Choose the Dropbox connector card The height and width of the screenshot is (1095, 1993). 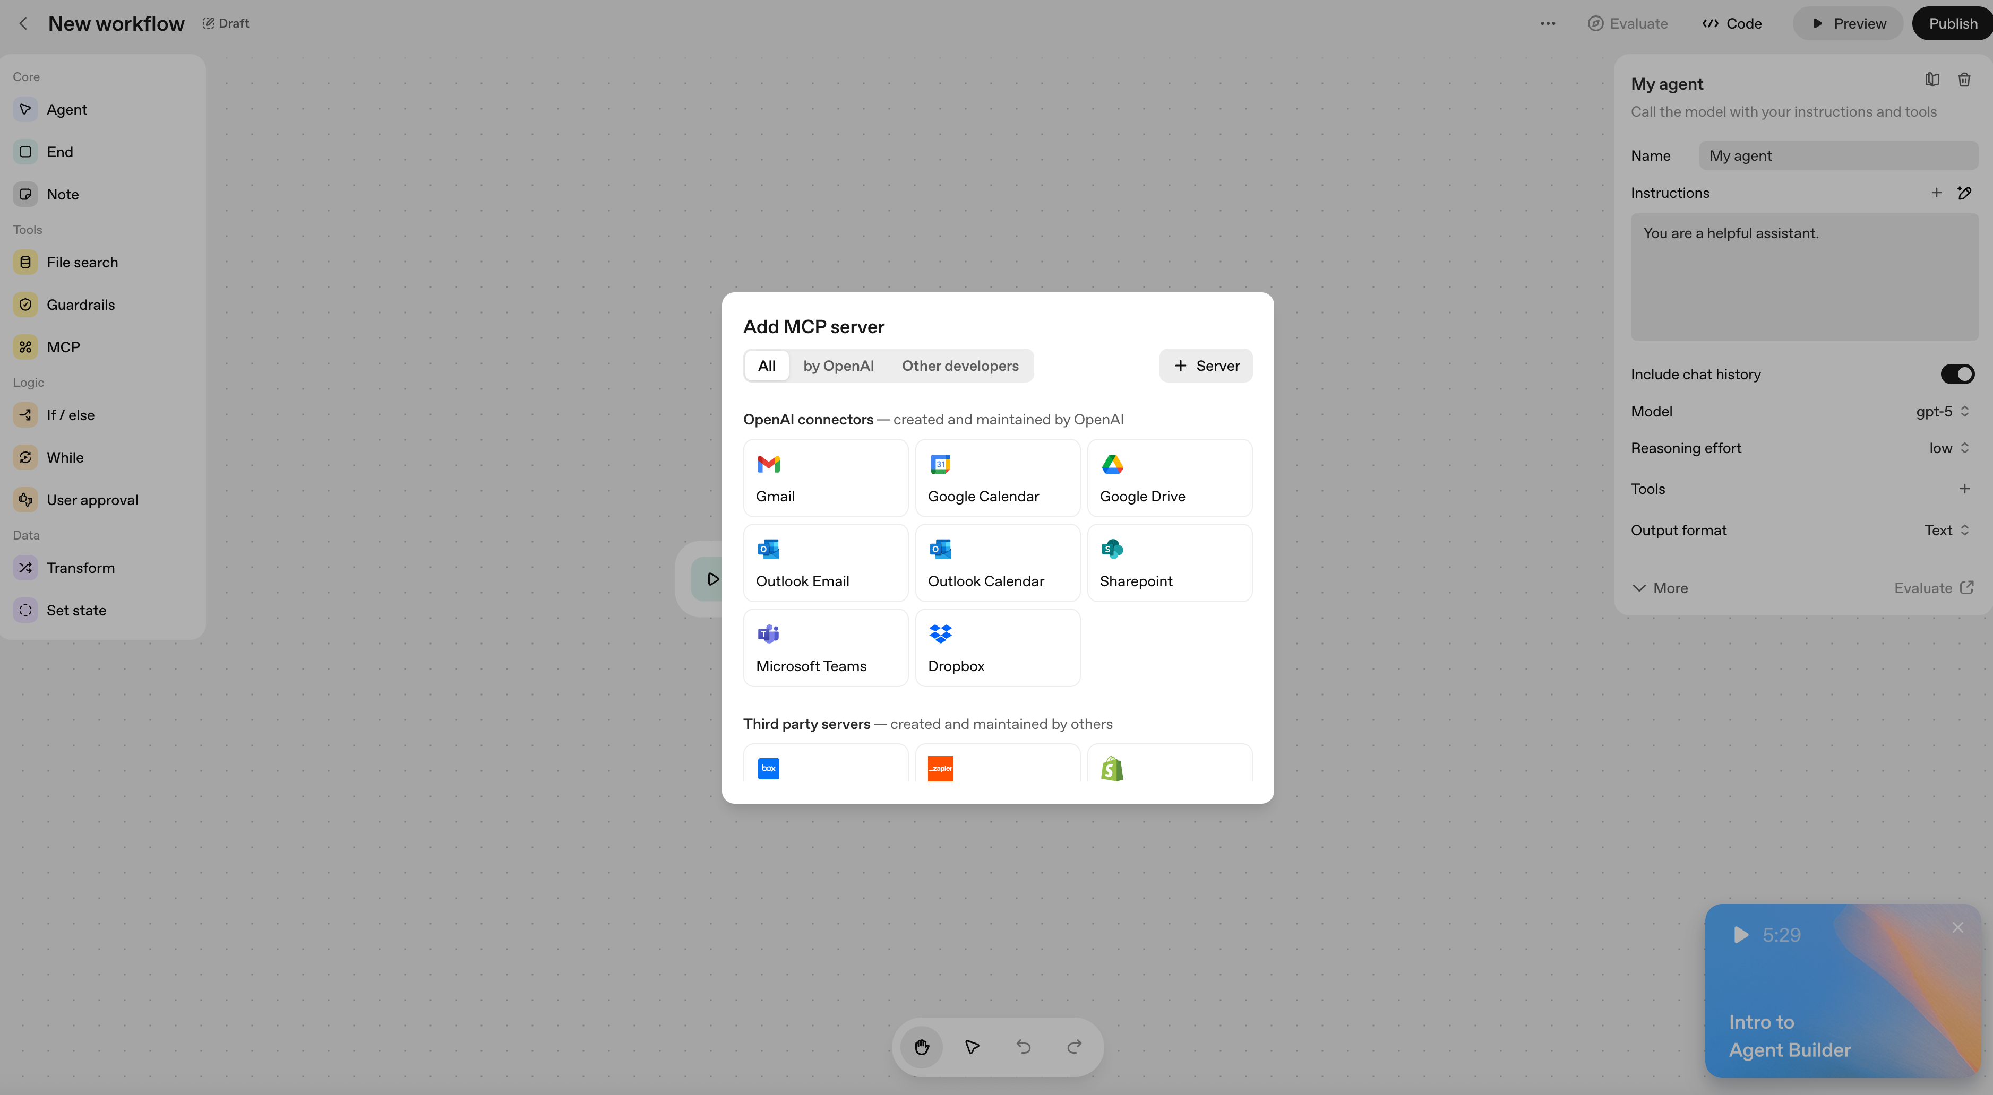click(996, 647)
